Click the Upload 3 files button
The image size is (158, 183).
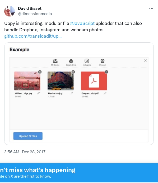[x=28, y=136]
